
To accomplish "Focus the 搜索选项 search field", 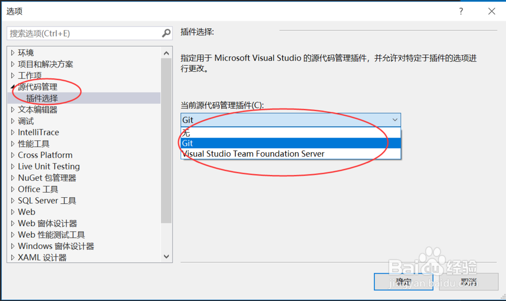I will pos(85,33).
